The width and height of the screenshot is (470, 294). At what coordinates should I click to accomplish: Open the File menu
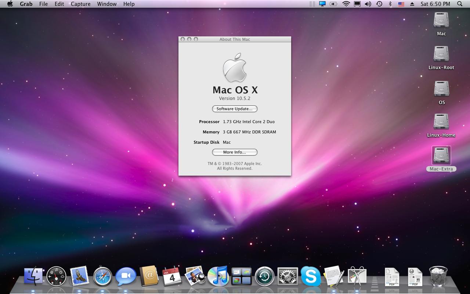click(43, 4)
